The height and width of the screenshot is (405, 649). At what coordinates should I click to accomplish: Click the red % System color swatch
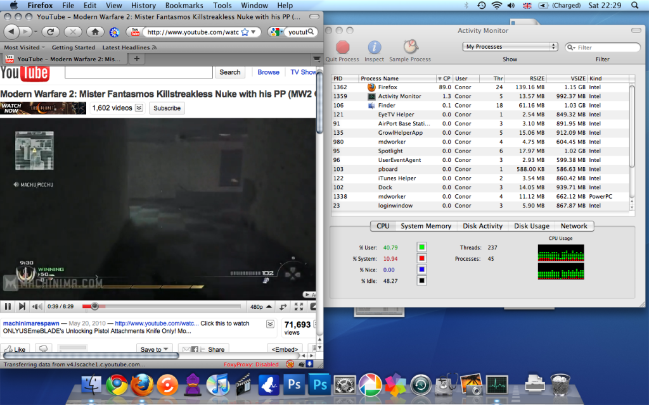click(421, 258)
